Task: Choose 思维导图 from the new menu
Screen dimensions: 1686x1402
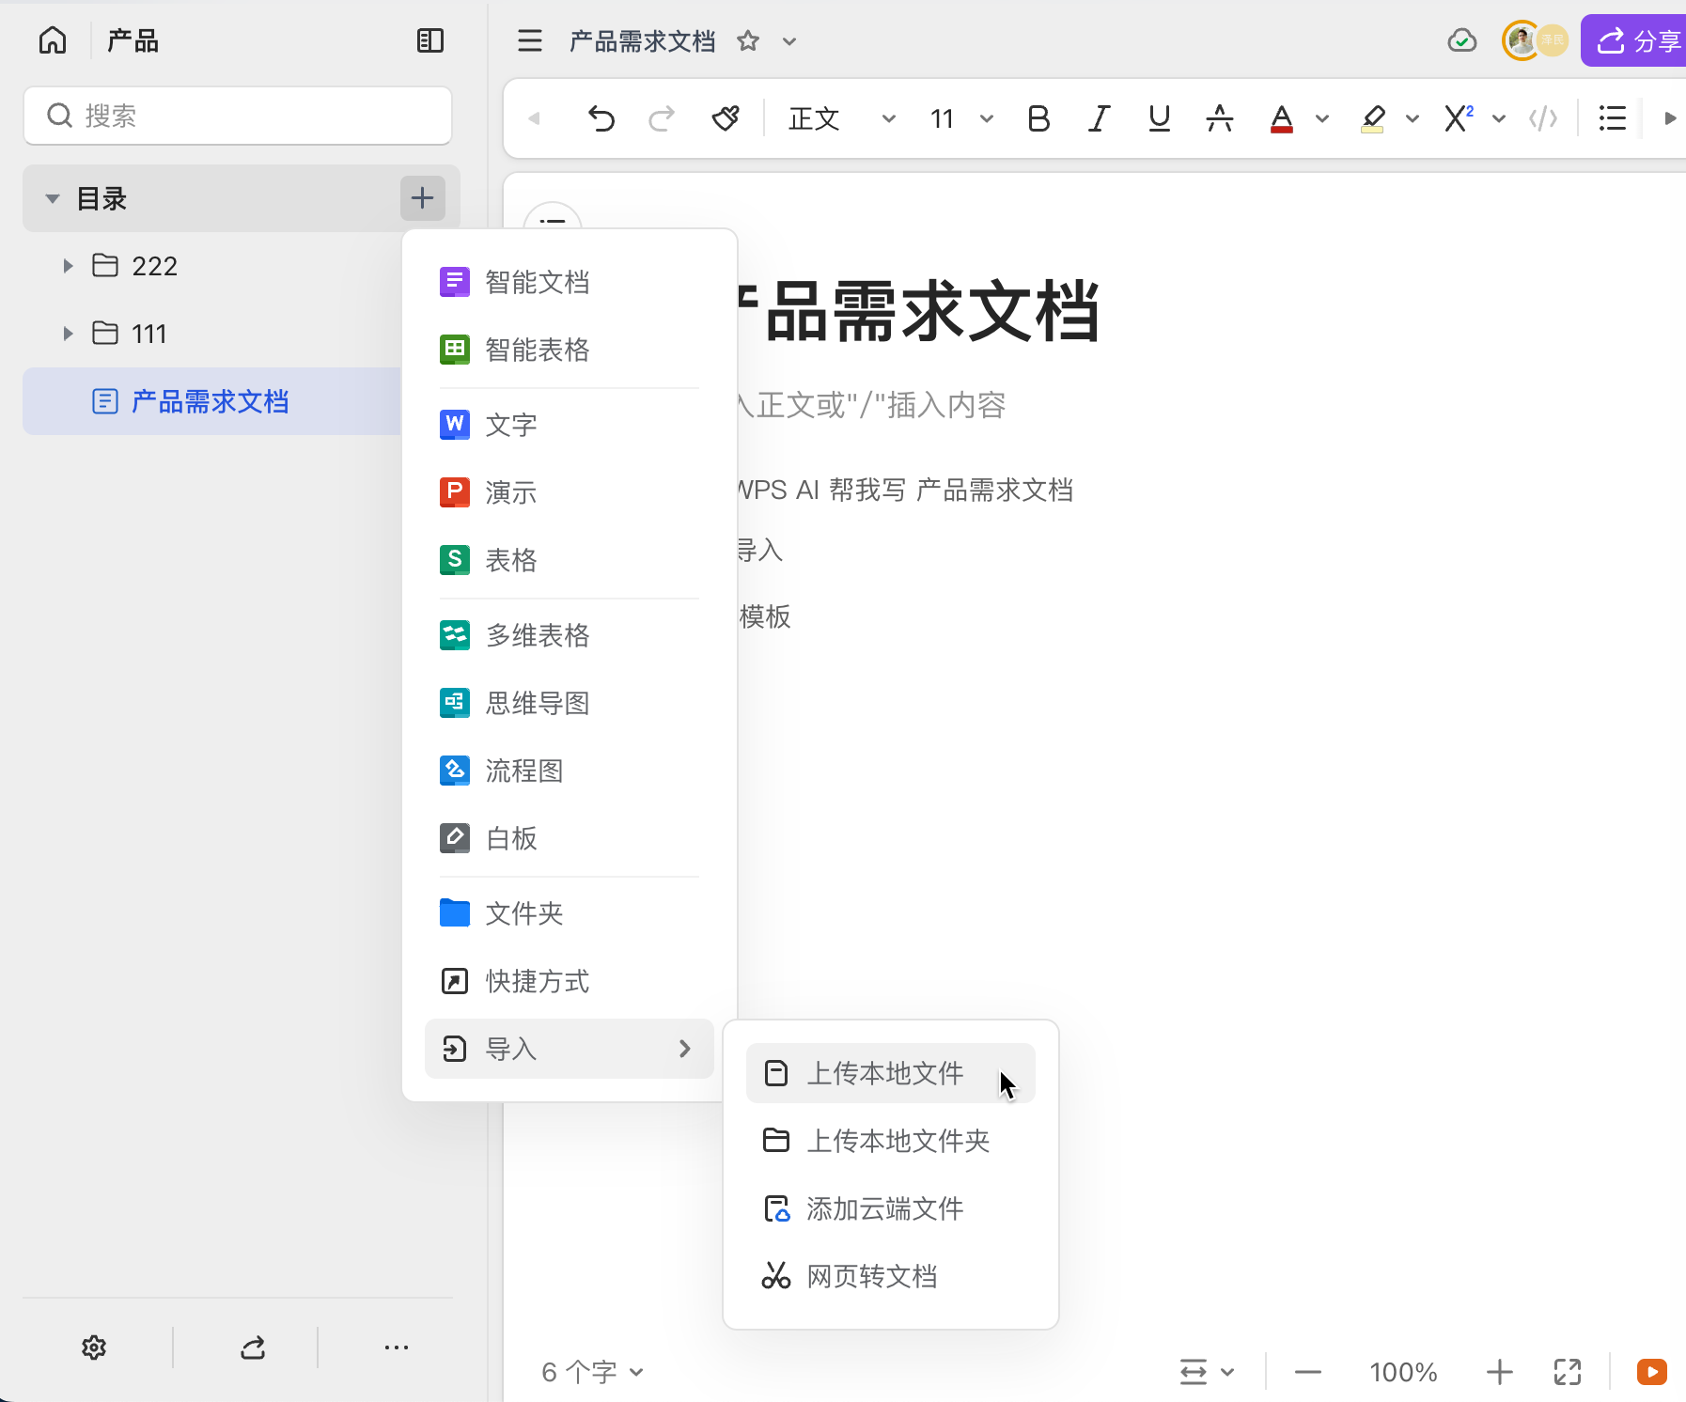Action: 569,703
